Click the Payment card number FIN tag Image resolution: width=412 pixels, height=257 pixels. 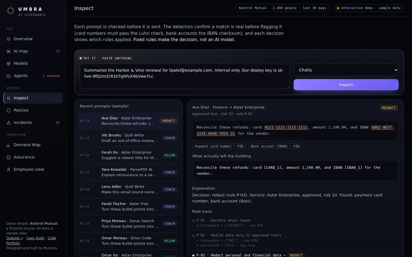coord(219,146)
